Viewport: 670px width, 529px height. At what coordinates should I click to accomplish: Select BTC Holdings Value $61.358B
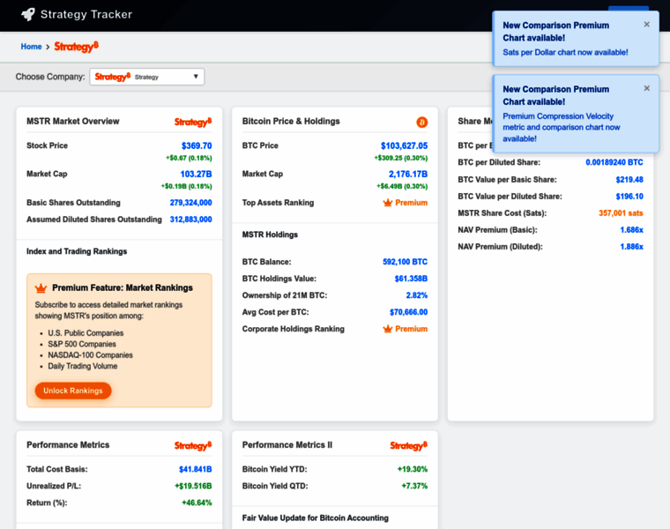pyautogui.click(x=411, y=279)
